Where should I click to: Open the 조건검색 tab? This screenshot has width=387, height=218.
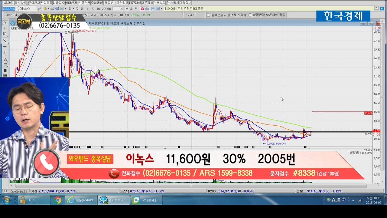(x=123, y=3)
